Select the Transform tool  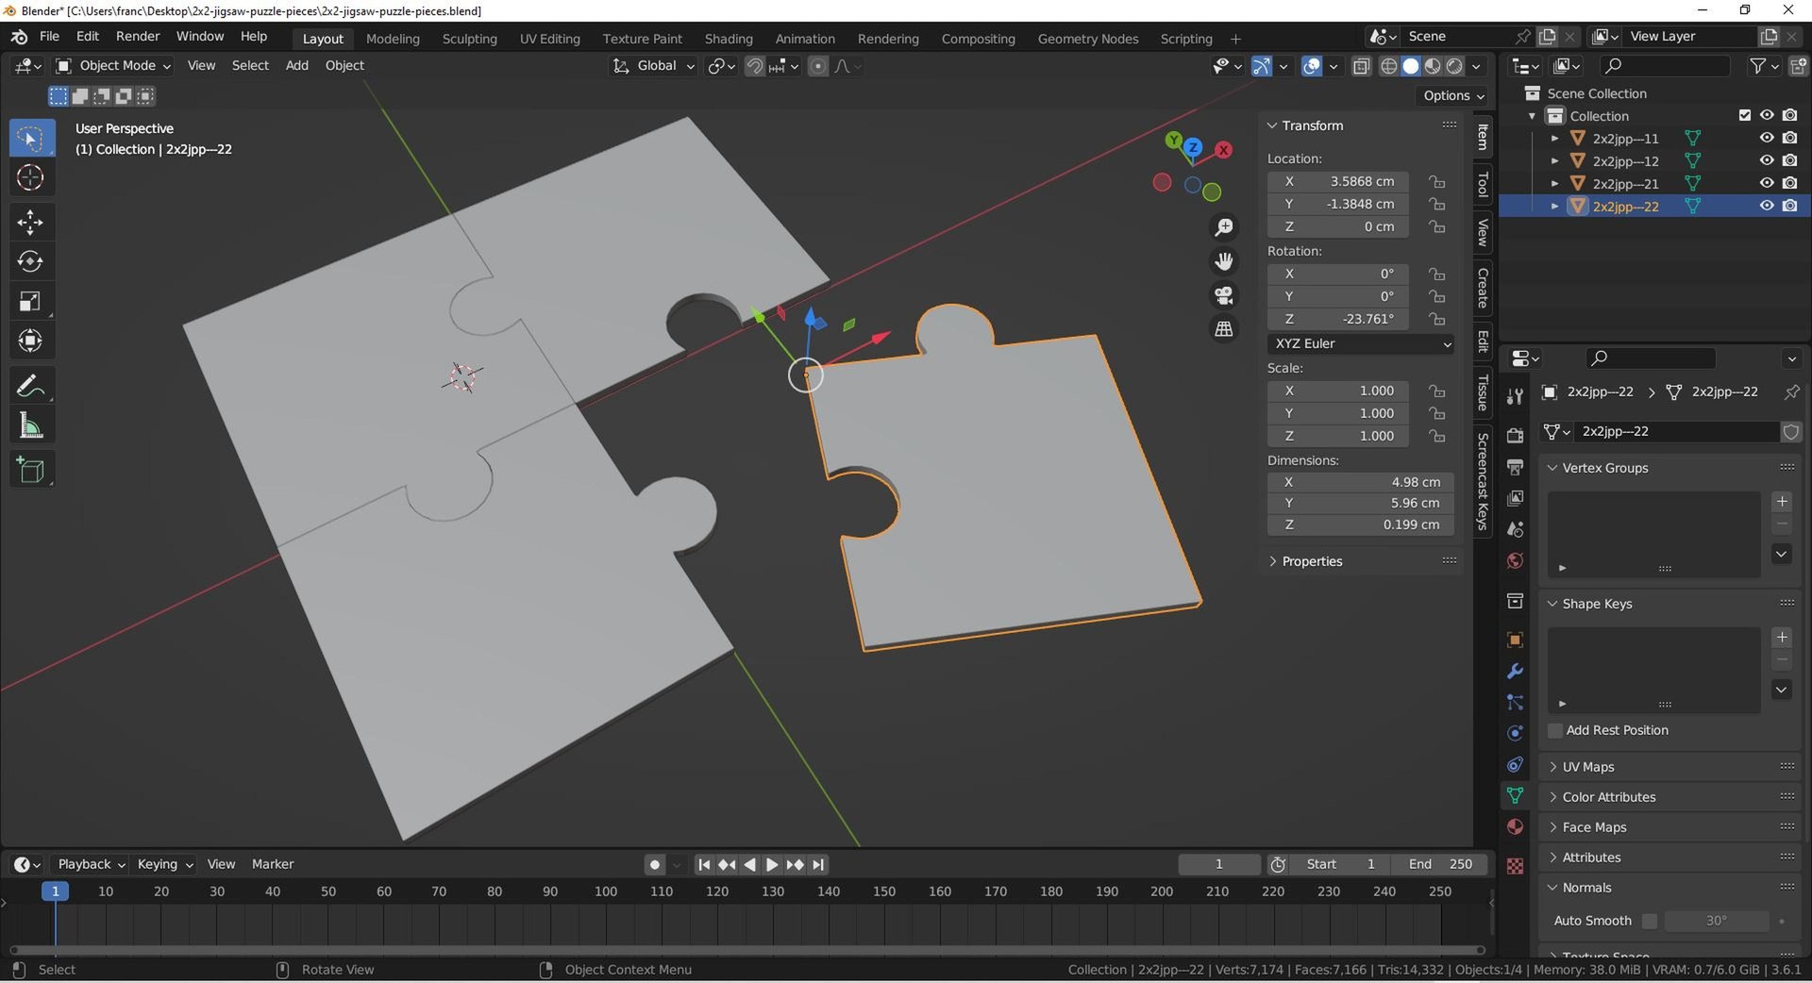pyautogui.click(x=30, y=341)
